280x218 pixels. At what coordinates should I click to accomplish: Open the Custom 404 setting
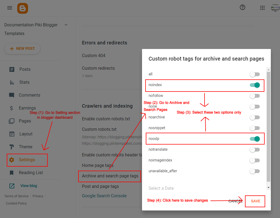coord(94,56)
